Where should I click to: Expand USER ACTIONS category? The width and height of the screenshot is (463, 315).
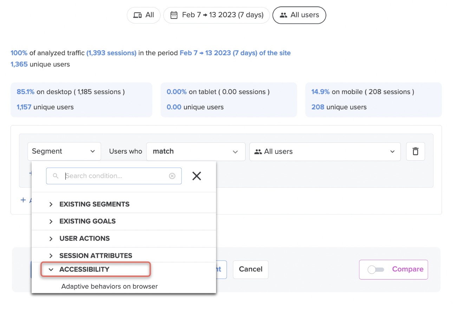[124, 239]
